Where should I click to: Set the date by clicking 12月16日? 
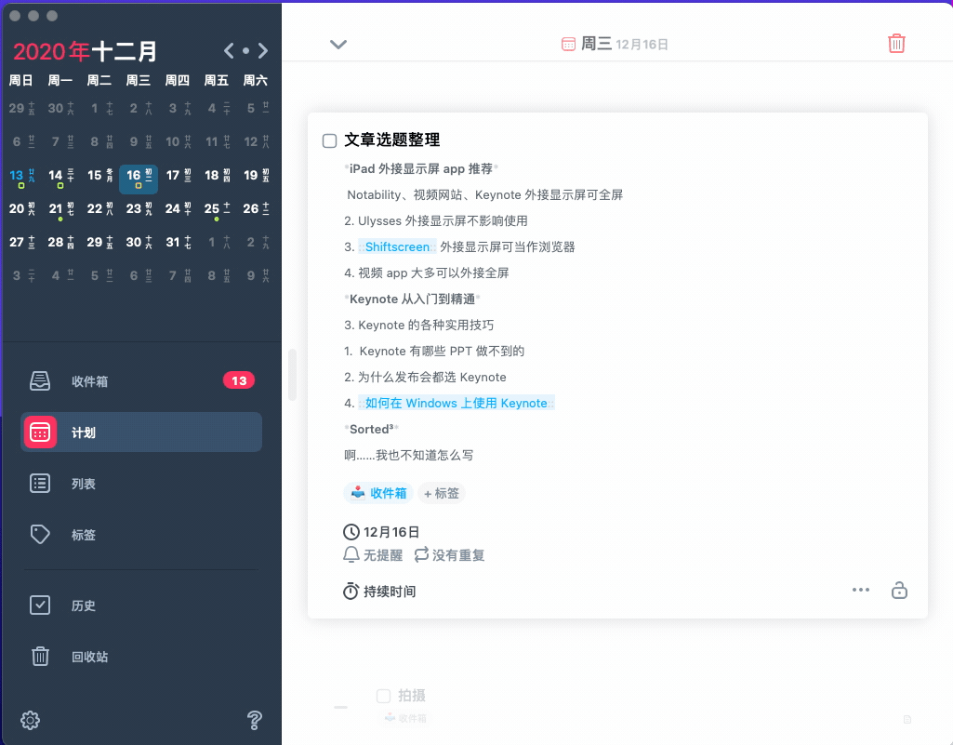391,532
